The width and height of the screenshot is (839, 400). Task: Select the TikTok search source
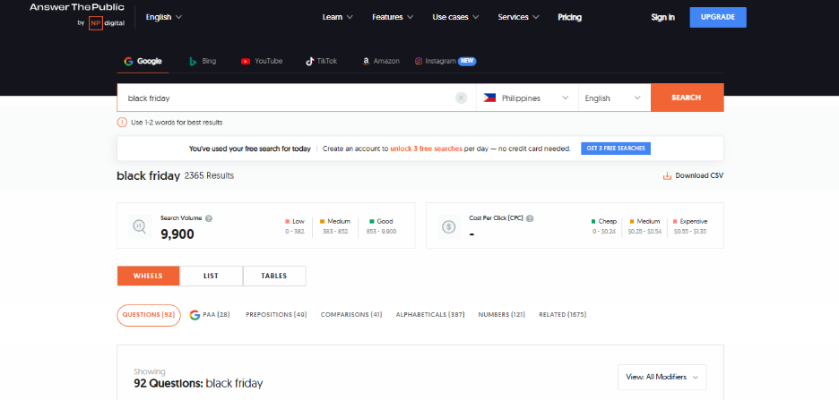[321, 61]
